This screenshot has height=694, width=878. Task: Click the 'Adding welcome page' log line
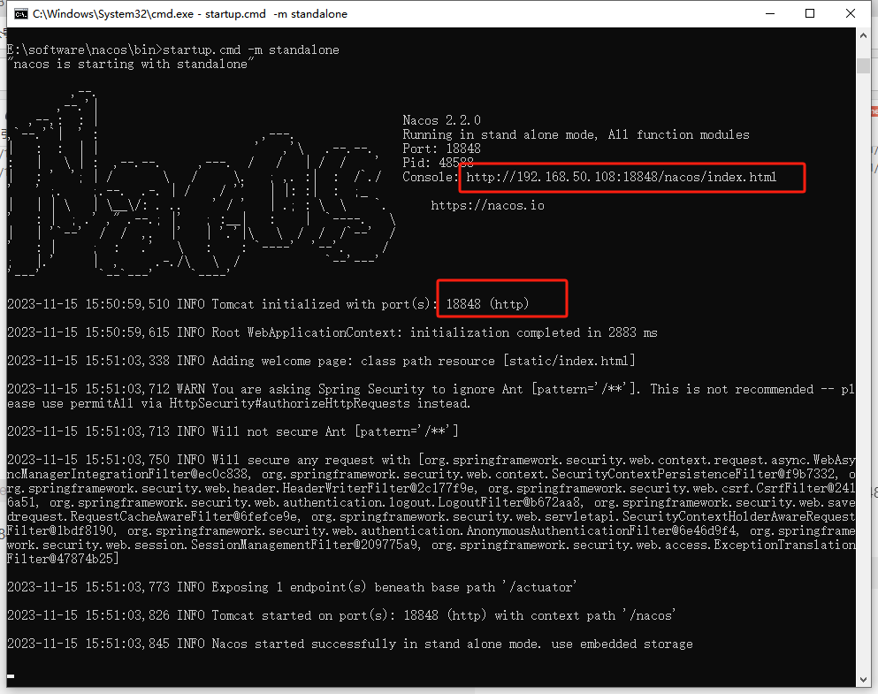coord(322,361)
